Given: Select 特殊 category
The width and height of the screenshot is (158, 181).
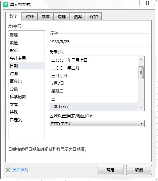Looking at the screenshot, I should pos(26,112).
